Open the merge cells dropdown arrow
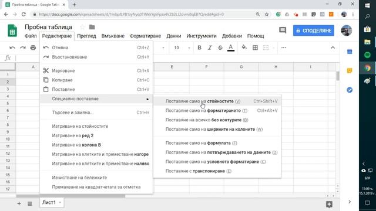This screenshot has height=211, width=376. 273,47
